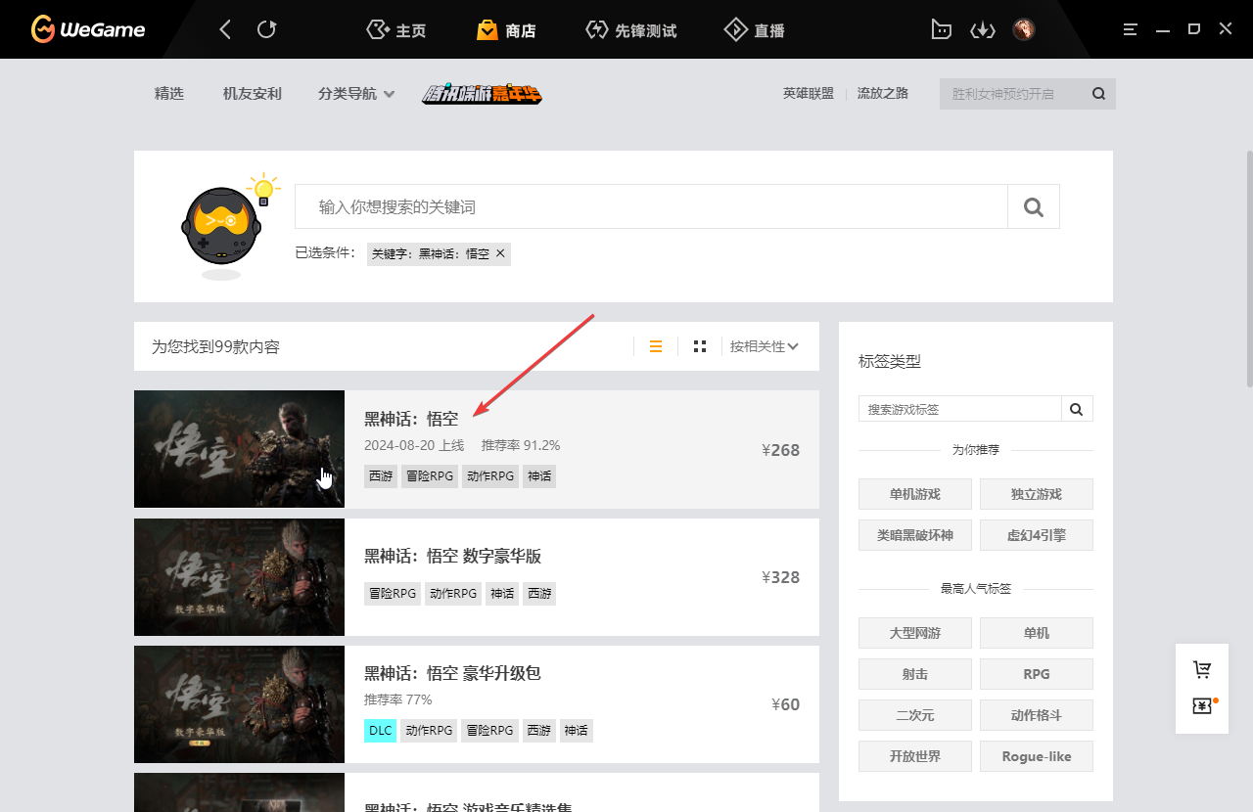Click the ¥60 price
The image size is (1253, 812).
[x=786, y=704]
